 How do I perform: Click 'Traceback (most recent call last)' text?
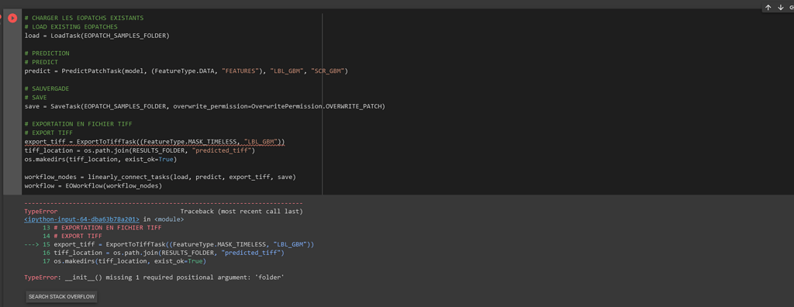click(242, 211)
